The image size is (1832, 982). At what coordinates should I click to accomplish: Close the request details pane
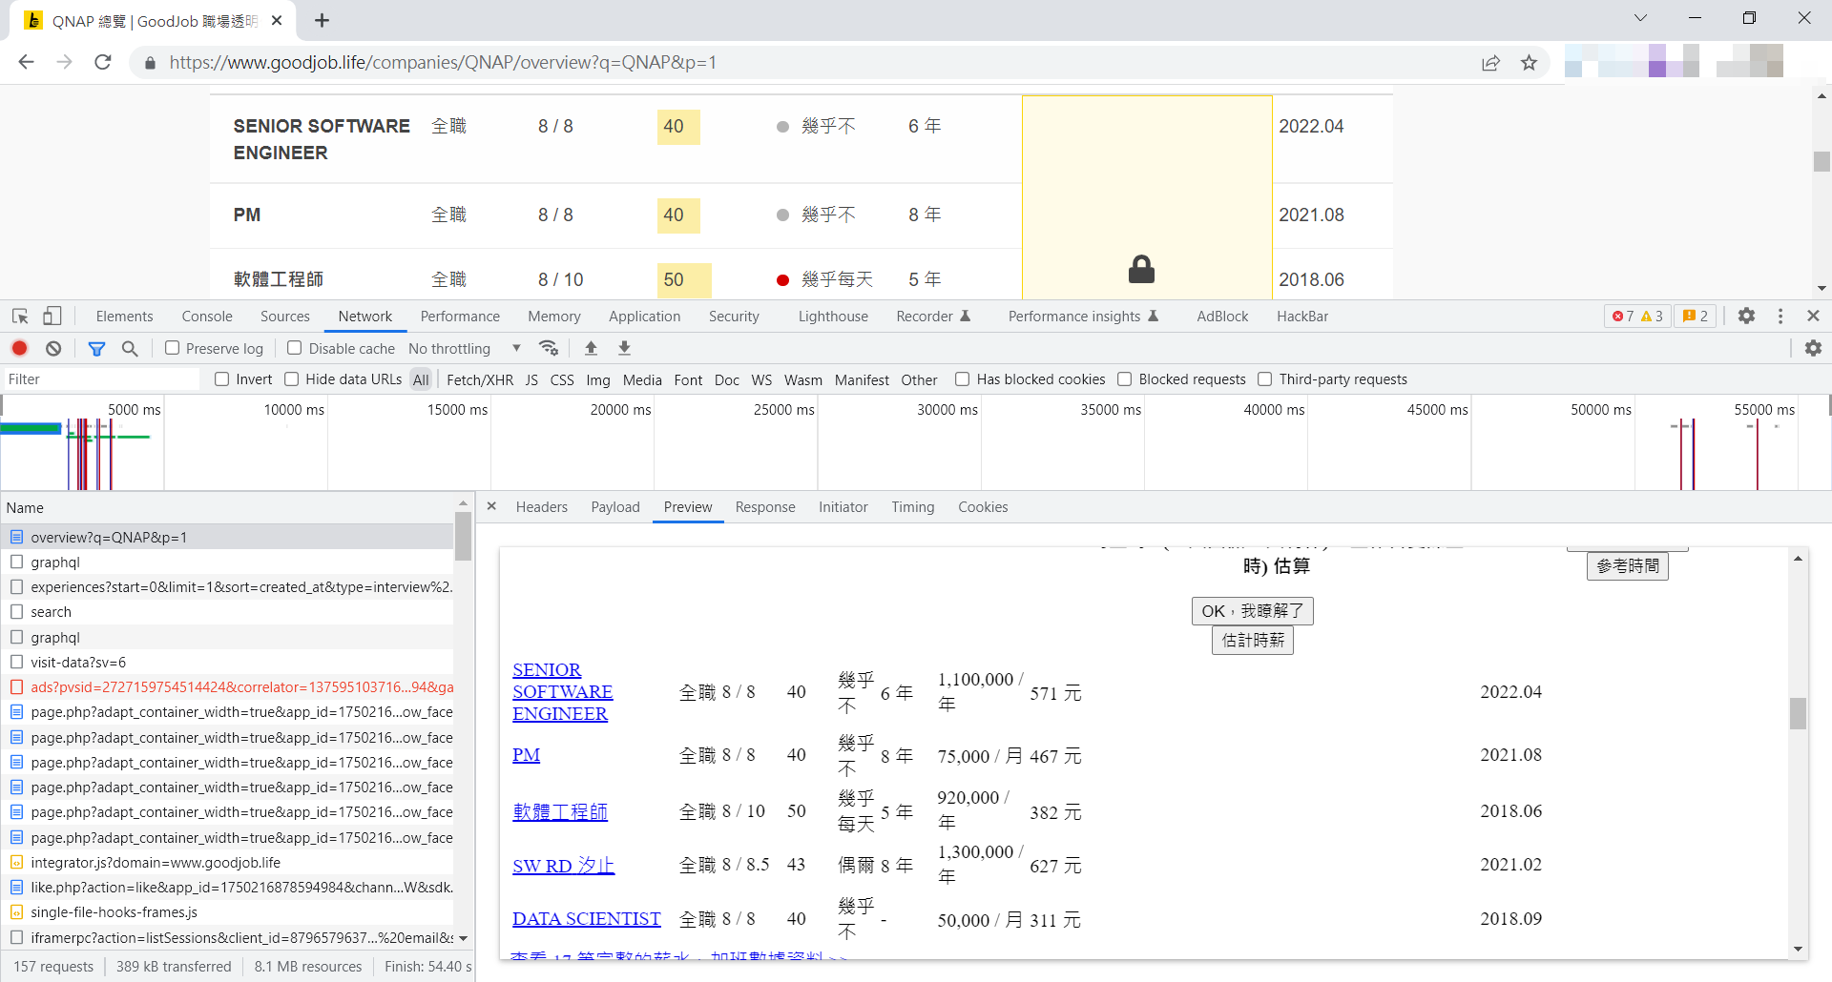pyautogui.click(x=491, y=506)
